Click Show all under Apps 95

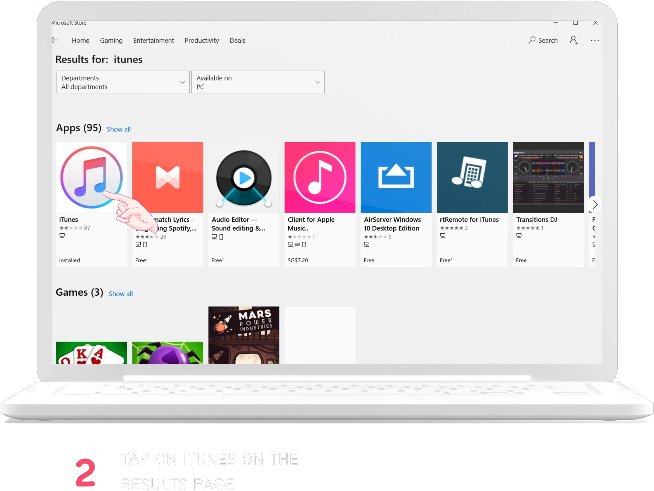click(x=118, y=129)
